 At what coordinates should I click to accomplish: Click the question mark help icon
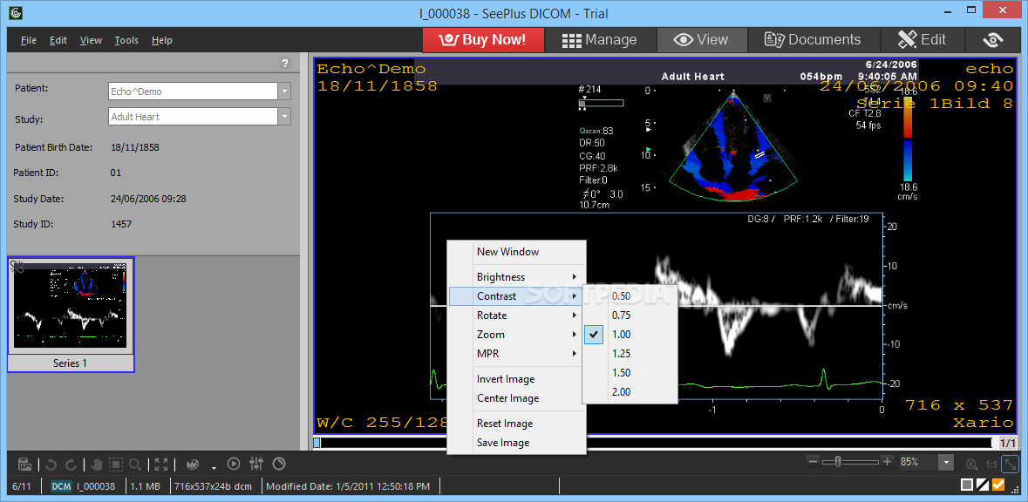click(x=284, y=64)
